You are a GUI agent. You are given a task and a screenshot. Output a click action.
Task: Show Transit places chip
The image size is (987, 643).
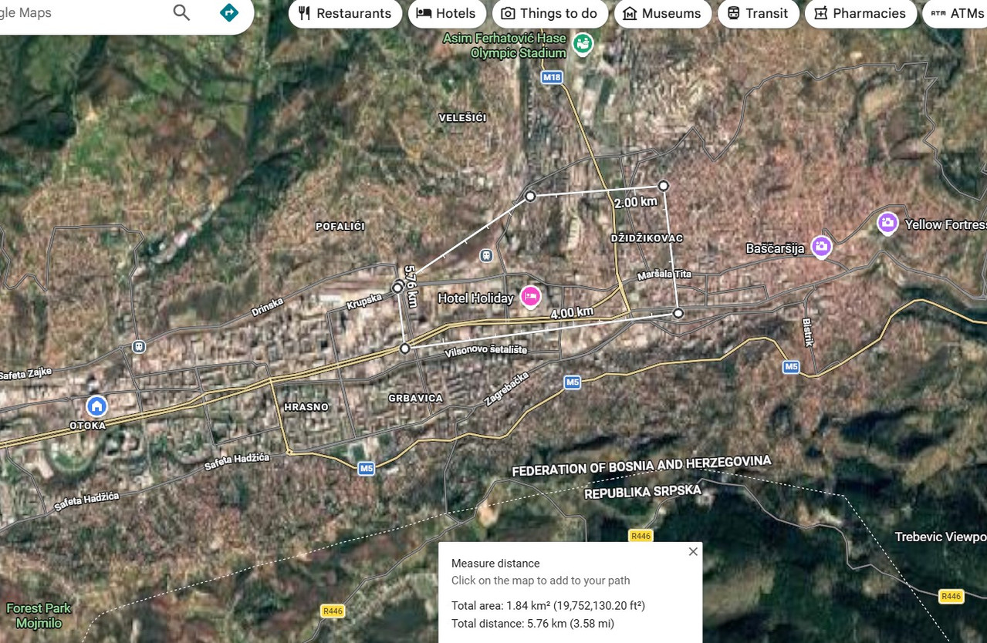click(758, 13)
